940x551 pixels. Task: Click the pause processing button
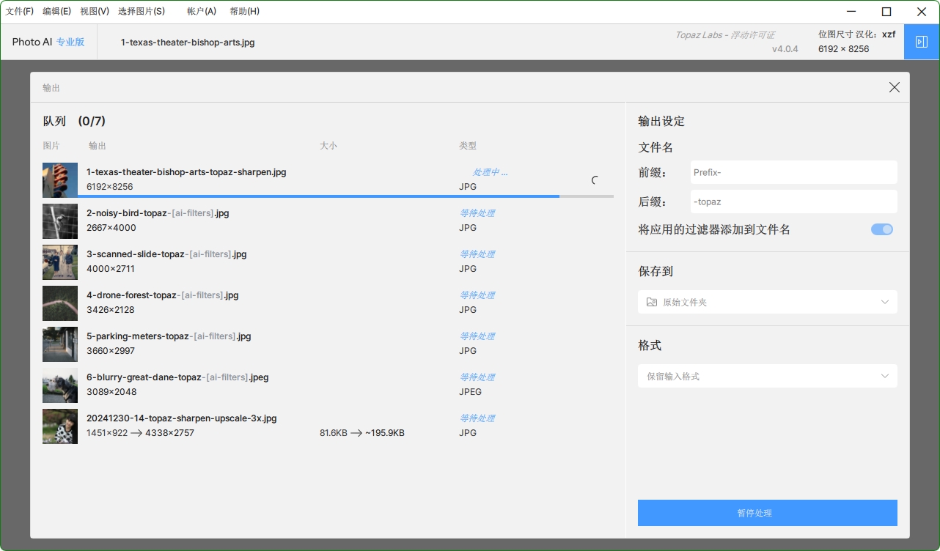pos(767,513)
